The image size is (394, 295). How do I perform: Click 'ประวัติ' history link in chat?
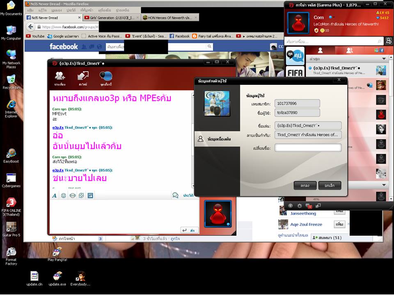tap(188, 195)
